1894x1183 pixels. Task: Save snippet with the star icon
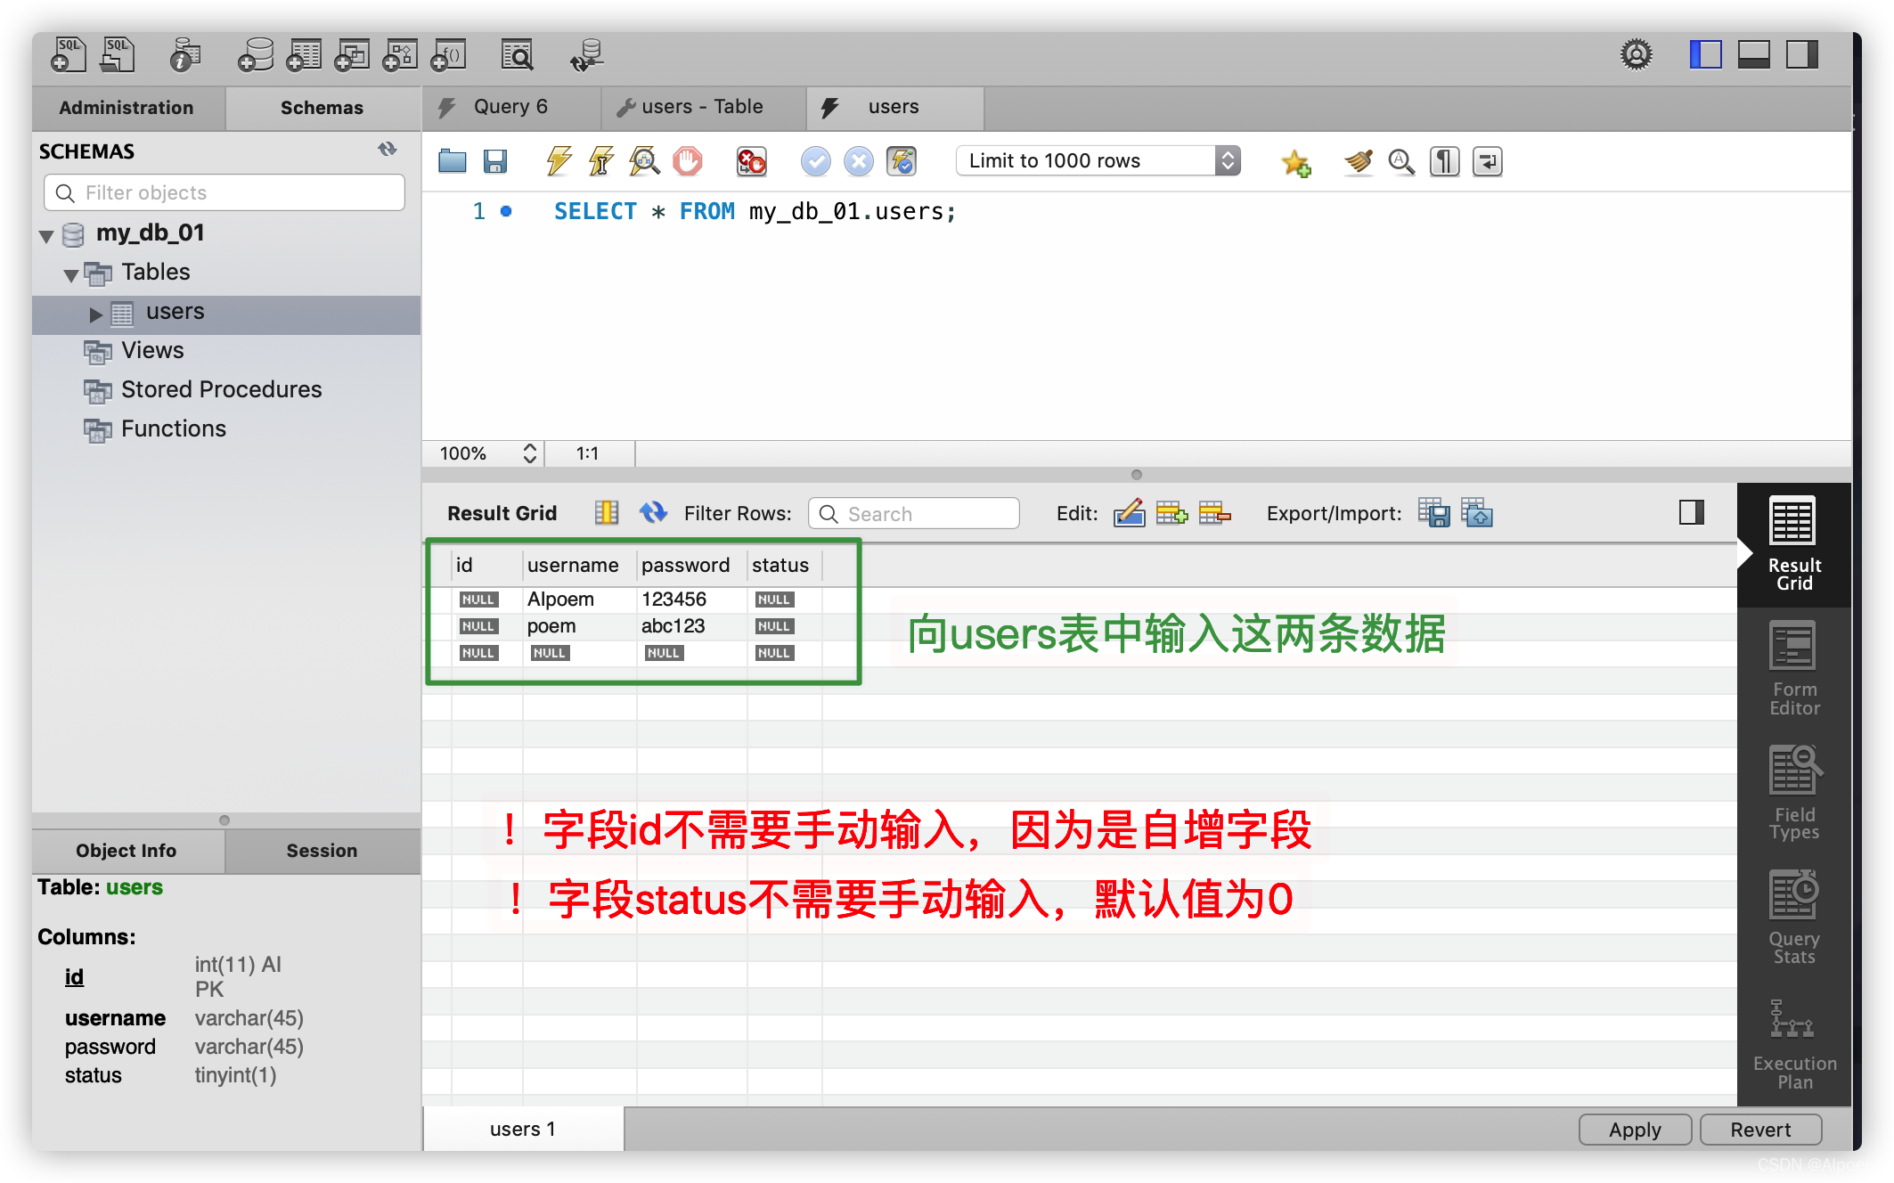pos(1295,162)
